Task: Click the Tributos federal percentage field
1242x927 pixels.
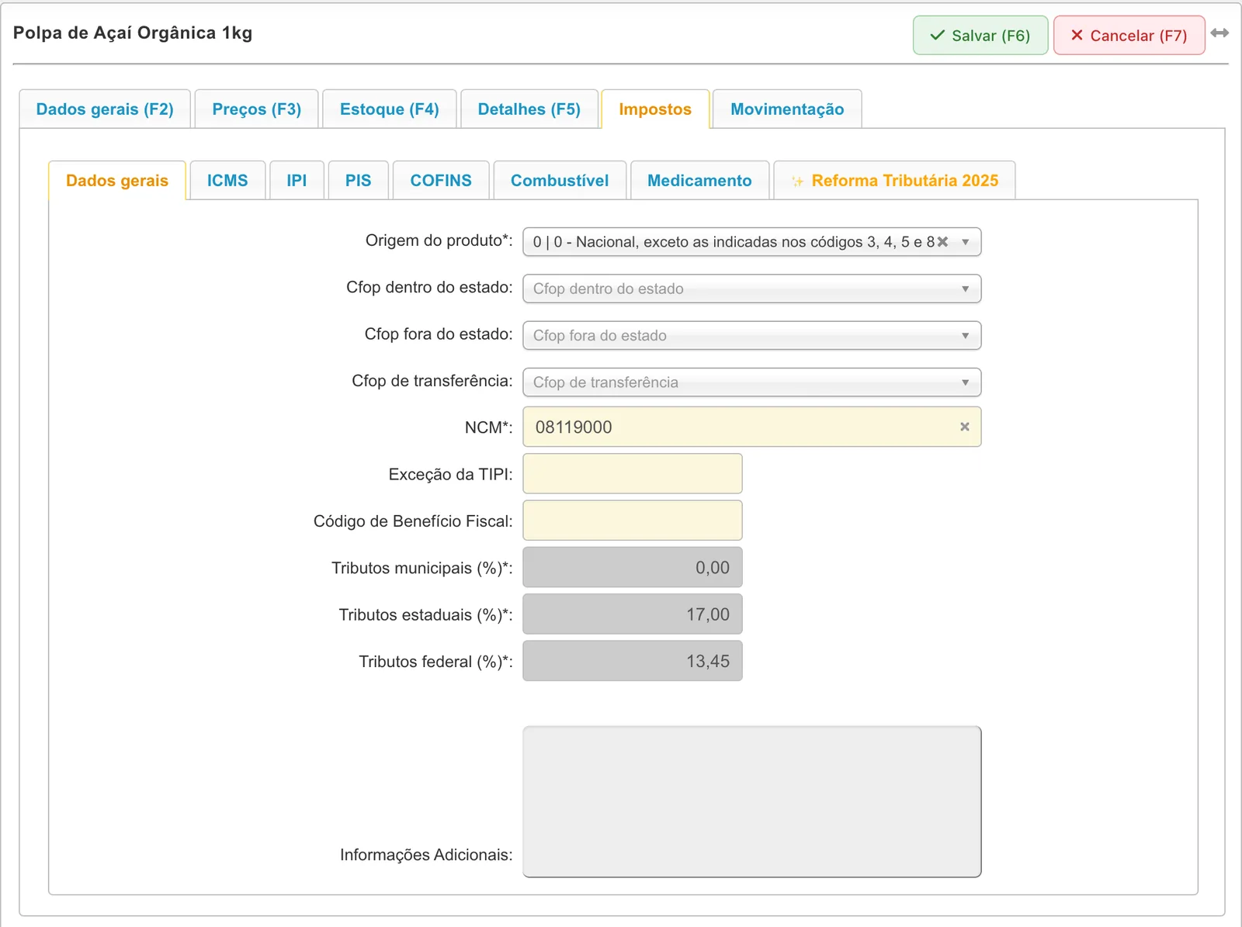Action: 633,661
